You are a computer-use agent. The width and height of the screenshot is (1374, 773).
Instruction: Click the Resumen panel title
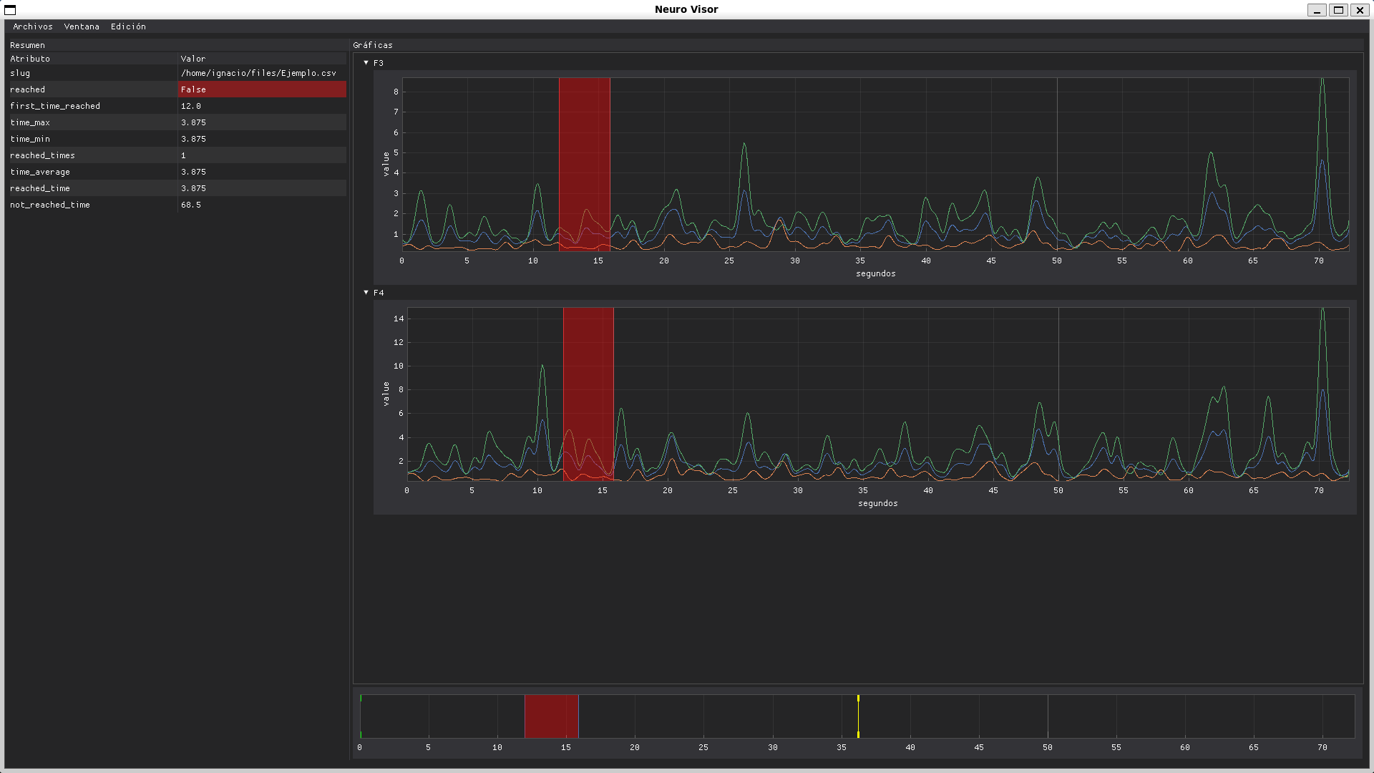tap(27, 45)
